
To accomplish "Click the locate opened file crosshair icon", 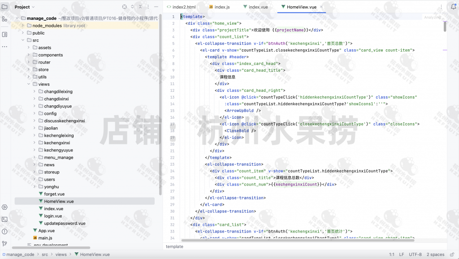I will pos(124,7).
